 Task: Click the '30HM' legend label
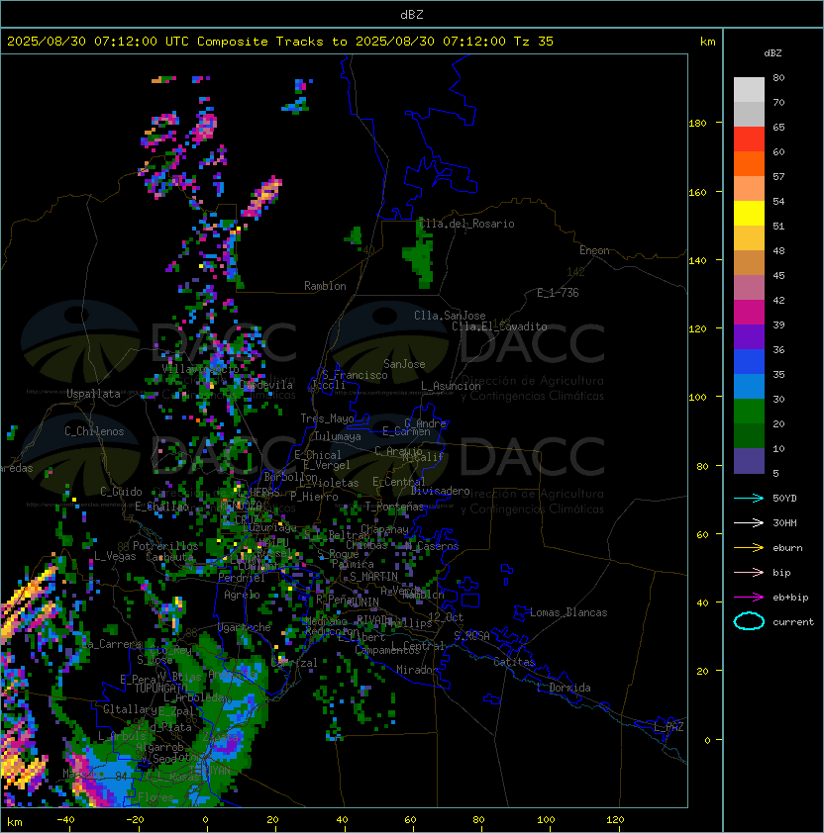[x=784, y=522]
